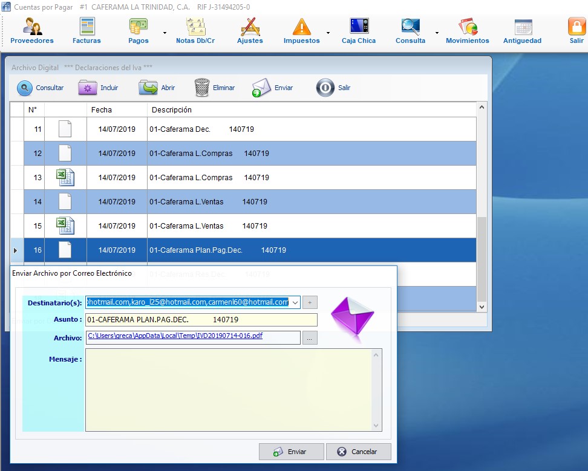588x471 pixels.
Task: Click Enviar envelope in Archivo Digital toolbar
Action: tap(273, 88)
